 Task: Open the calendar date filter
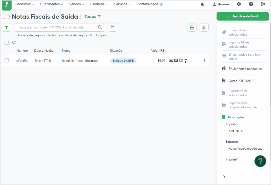click(x=113, y=27)
